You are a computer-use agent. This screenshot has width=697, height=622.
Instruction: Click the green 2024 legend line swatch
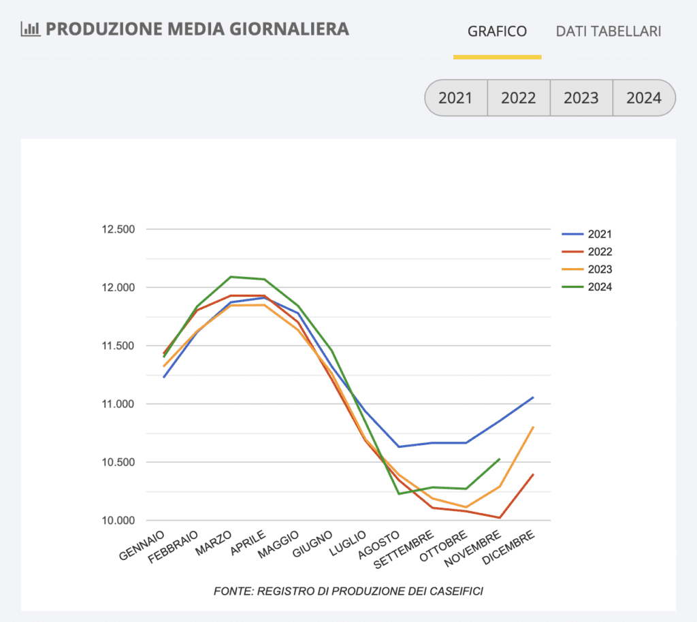pyautogui.click(x=573, y=287)
